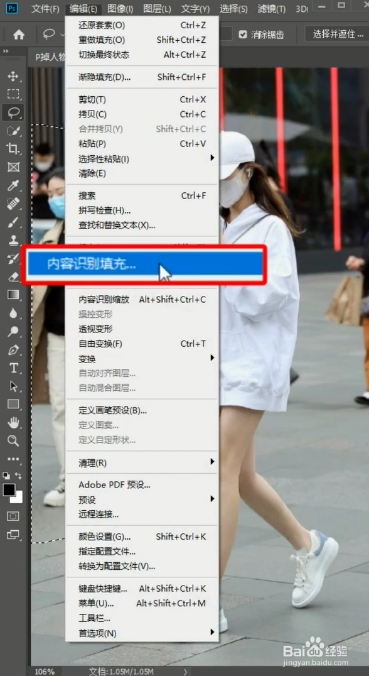Choose 还原套索(O) in Edit menu

pos(142,25)
